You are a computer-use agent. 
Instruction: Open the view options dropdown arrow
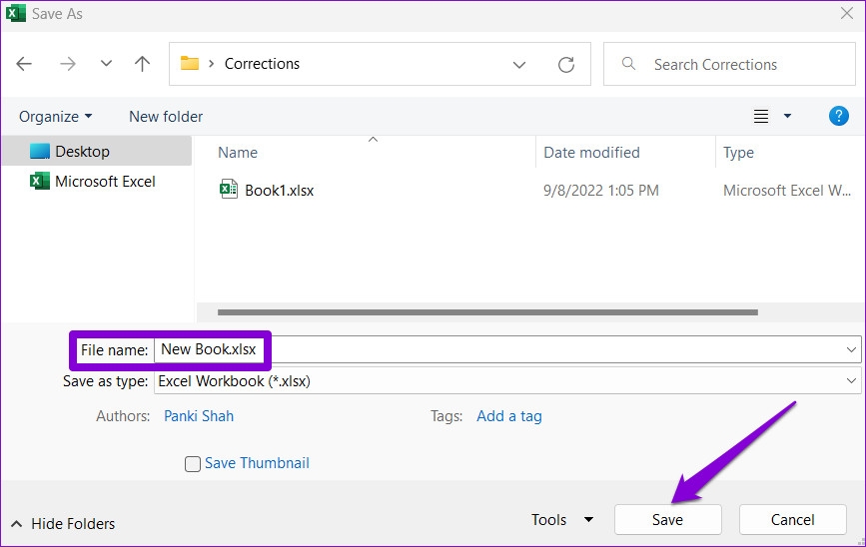(x=787, y=116)
